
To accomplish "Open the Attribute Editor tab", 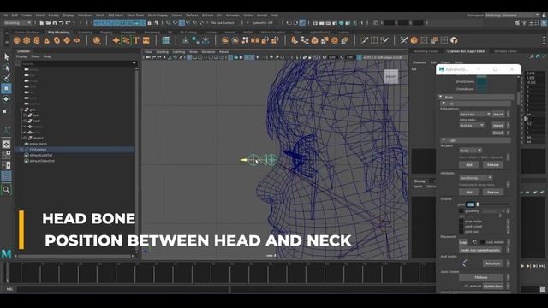I will coord(505,51).
